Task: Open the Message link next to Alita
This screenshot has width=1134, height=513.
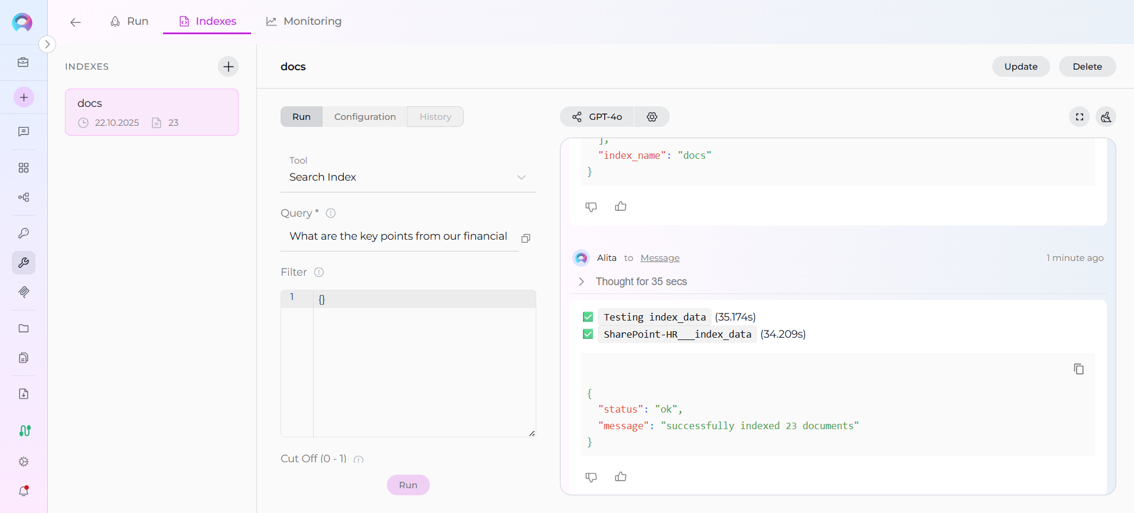Action: pyautogui.click(x=660, y=258)
